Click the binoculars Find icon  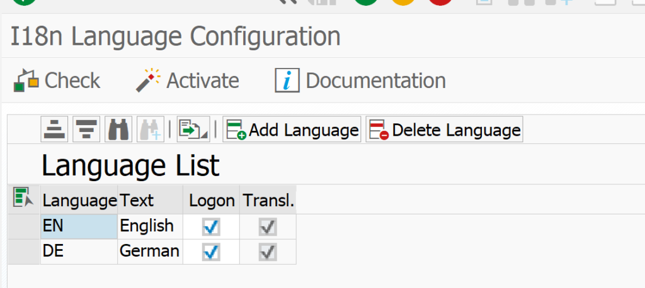(x=118, y=130)
